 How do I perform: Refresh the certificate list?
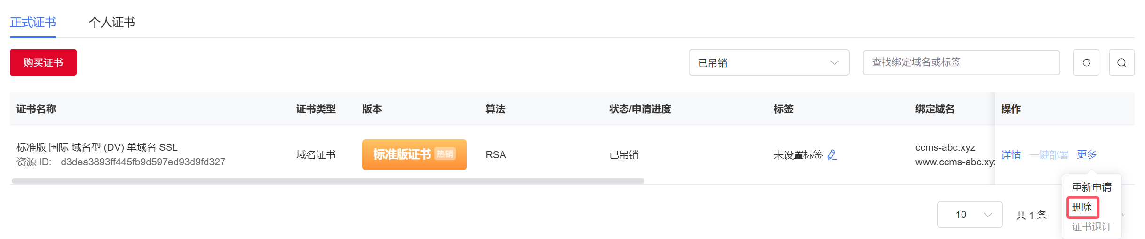(1086, 62)
